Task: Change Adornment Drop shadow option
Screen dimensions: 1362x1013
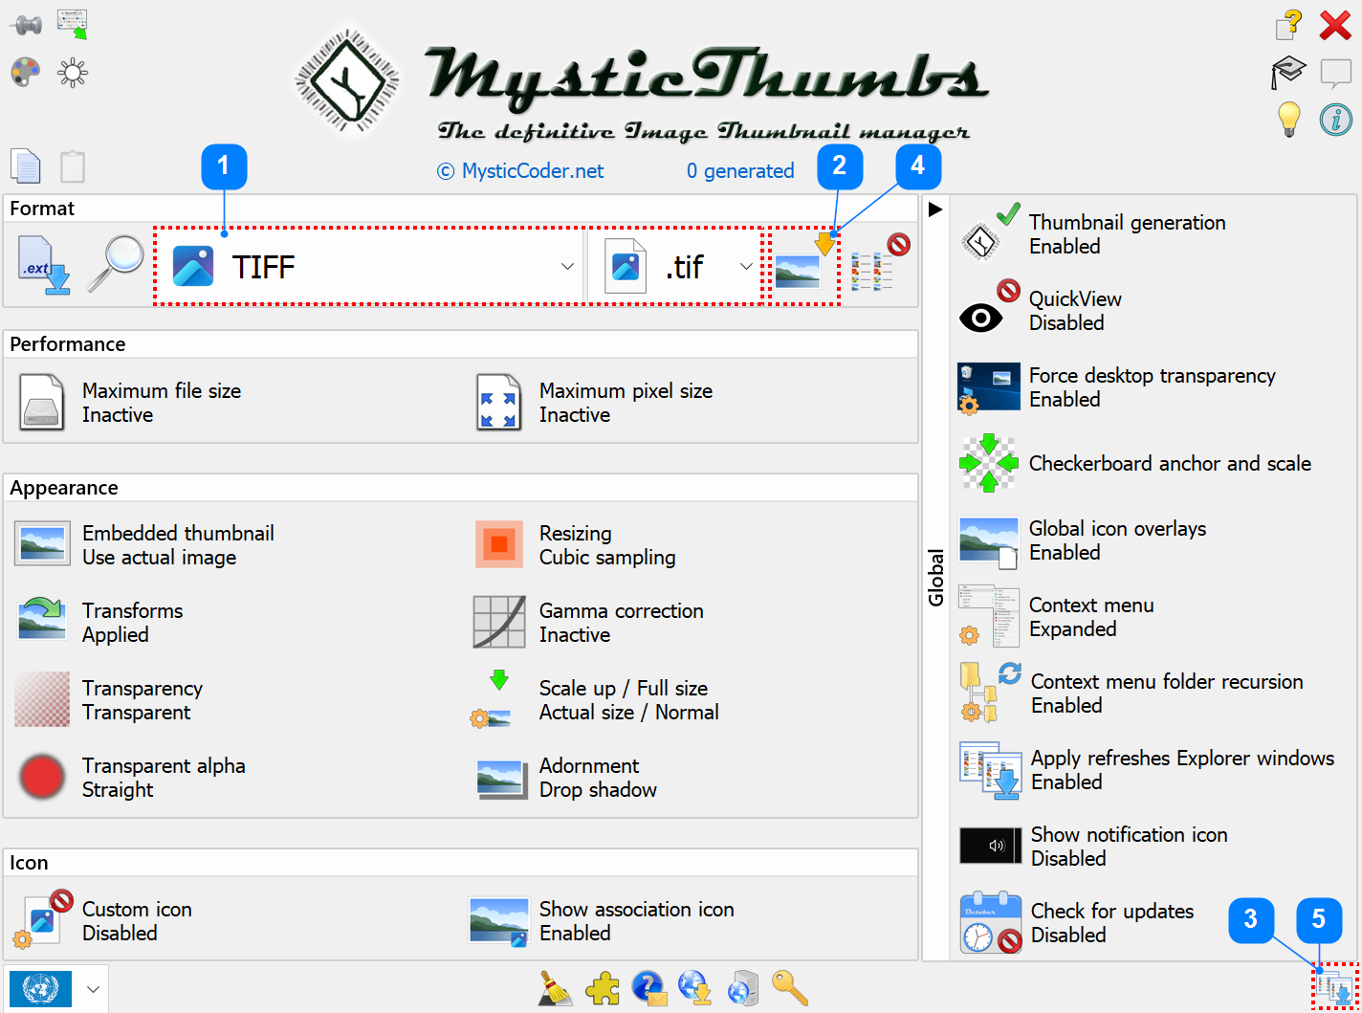Action: pos(566,778)
